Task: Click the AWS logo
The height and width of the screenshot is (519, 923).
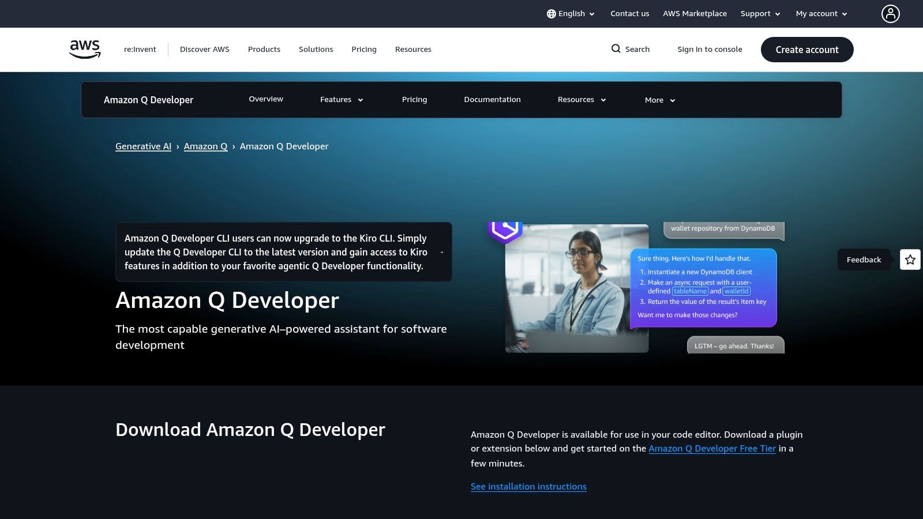Action: tap(84, 48)
